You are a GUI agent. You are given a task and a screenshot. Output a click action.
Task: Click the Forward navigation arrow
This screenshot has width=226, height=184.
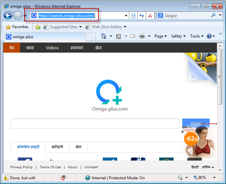[x=17, y=15]
